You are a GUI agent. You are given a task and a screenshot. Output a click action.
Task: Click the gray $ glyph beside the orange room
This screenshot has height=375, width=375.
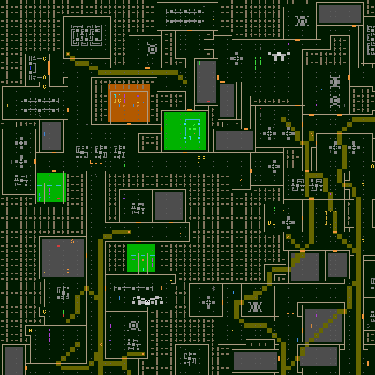[87, 124]
